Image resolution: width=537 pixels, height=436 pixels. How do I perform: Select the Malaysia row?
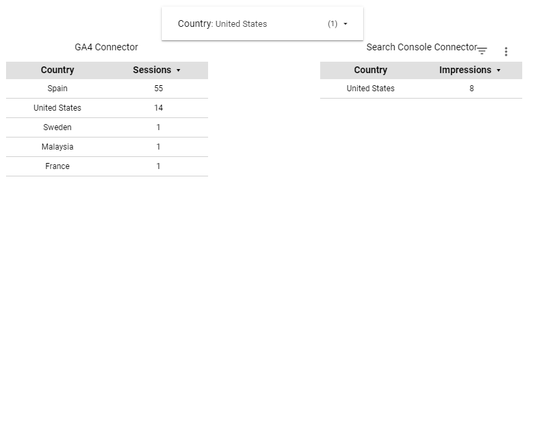[x=107, y=147]
